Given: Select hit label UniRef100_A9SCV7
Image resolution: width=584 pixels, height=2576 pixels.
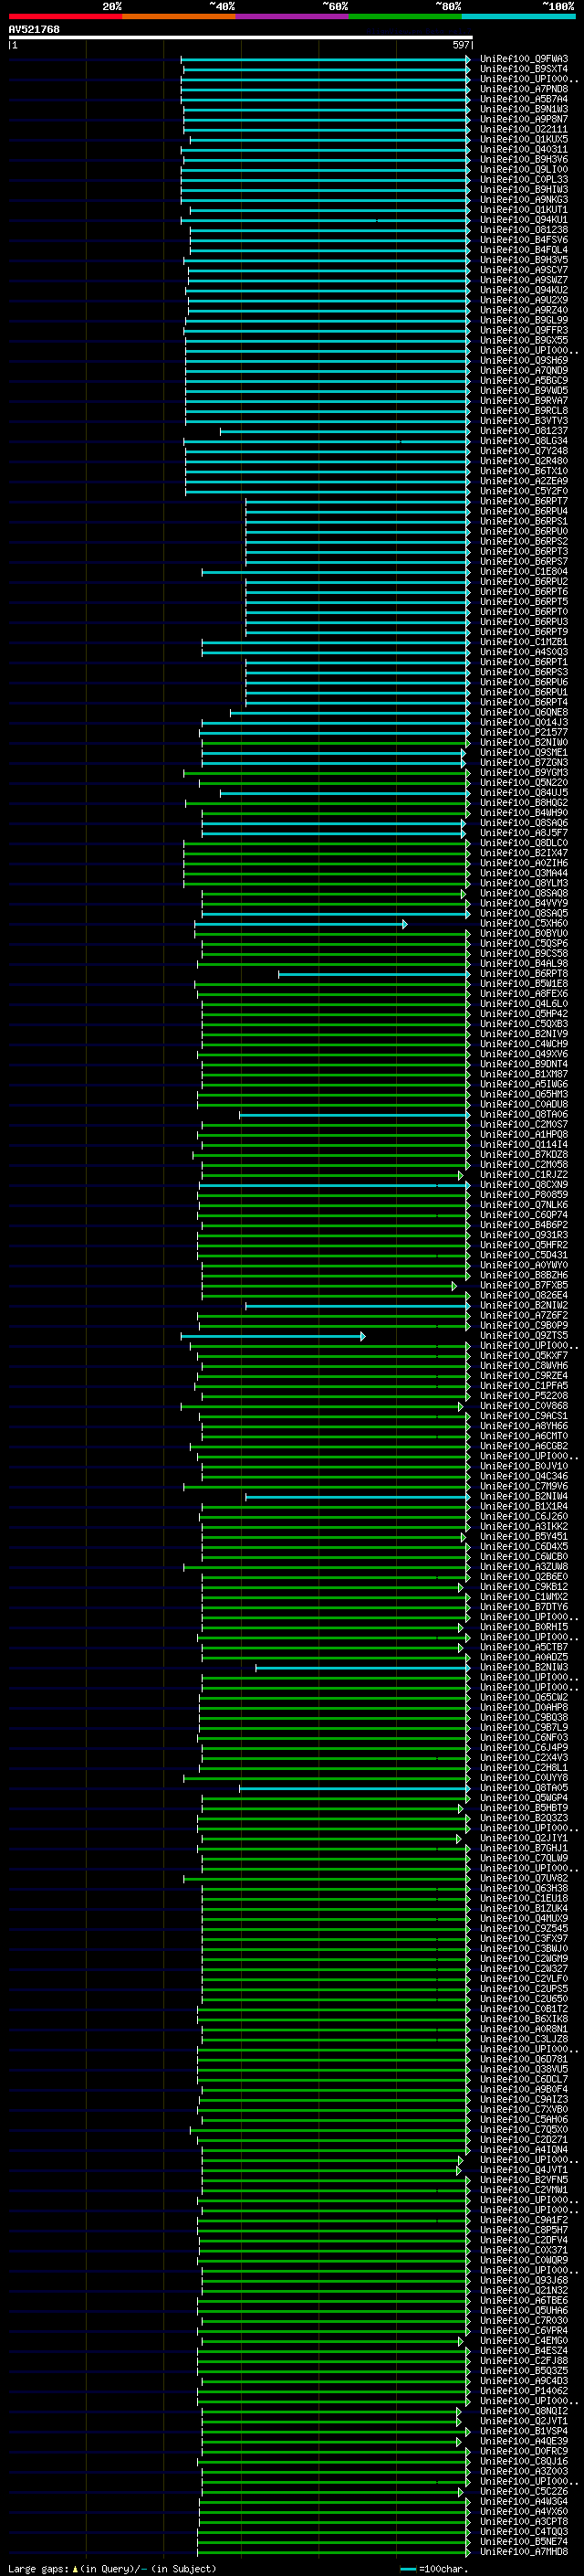Looking at the screenshot, I should click(x=524, y=270).
